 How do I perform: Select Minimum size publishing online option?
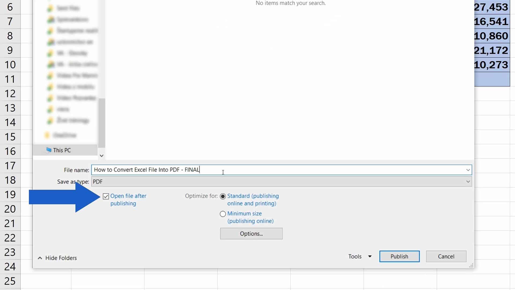click(x=223, y=214)
